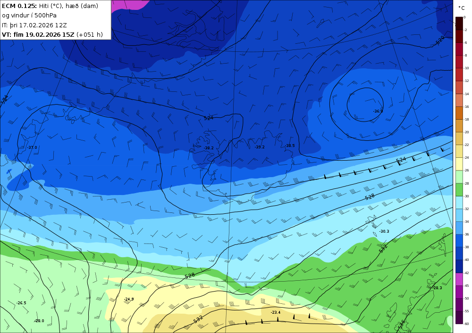This screenshot has height=333, width=472.
Task: Click the title line 'ECM 0.125: Hiti (°C), hæð (dam)'
Action: (50, 6)
